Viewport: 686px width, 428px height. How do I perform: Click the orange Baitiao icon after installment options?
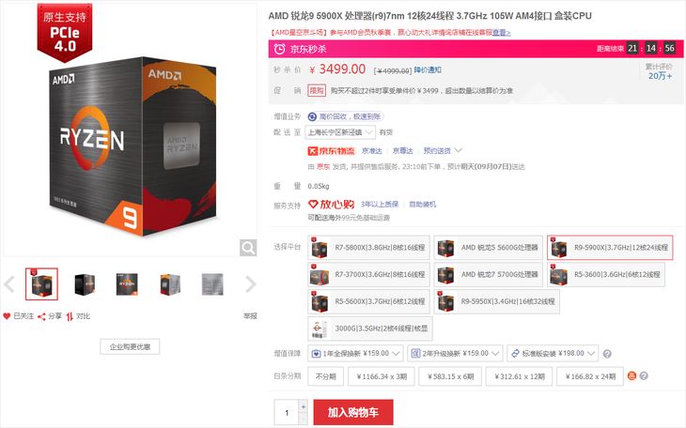(631, 375)
